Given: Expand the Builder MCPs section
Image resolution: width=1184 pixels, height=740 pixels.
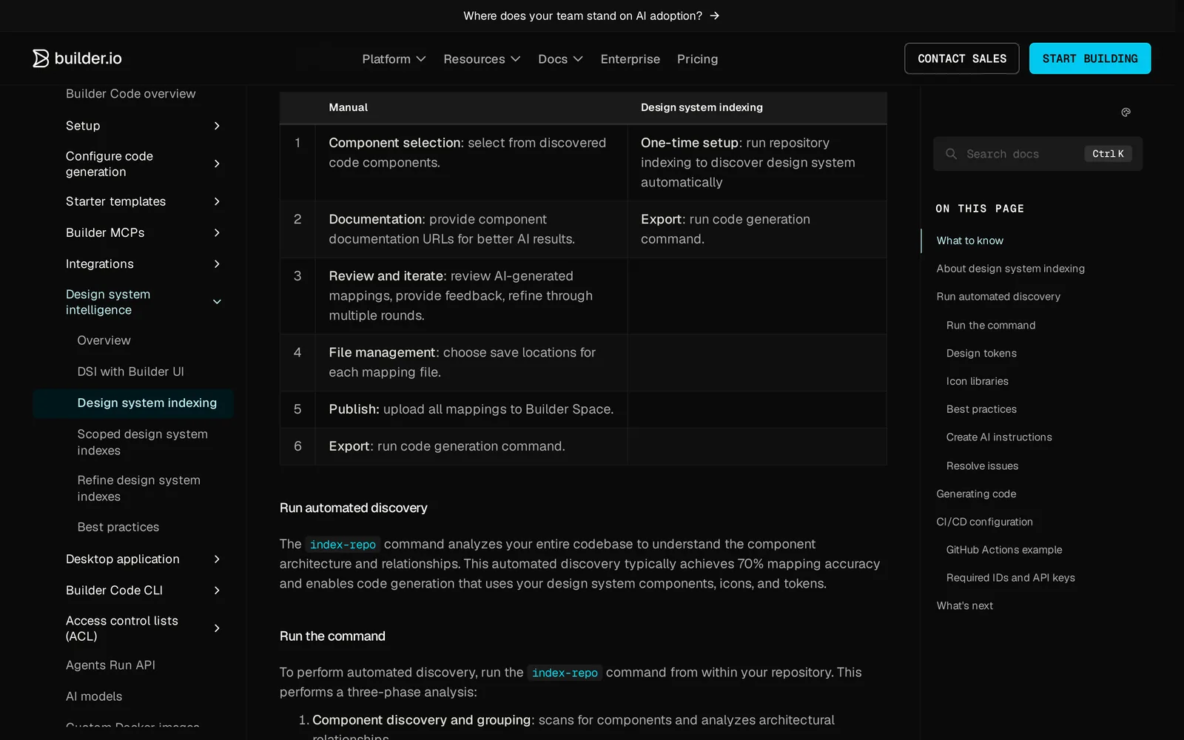Looking at the screenshot, I should click(144, 232).
